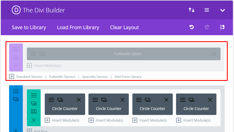This screenshot has width=234, height=132.
Task: Open settings of the purple fullwidth section
Action: pyautogui.click(x=16, y=49)
